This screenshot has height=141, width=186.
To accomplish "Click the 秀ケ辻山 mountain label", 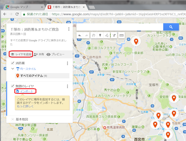I will tap(110, 90).
